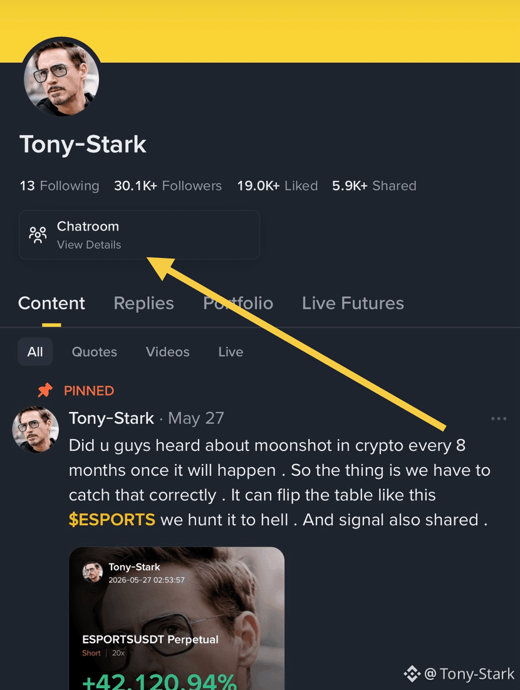Screen dimensions: 520x690
Task: Open the large Tony-Stark profile avatar
Action: click(61, 80)
